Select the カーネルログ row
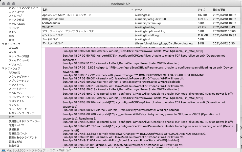The height and width of the screenshot is (152, 242). coord(141,39)
